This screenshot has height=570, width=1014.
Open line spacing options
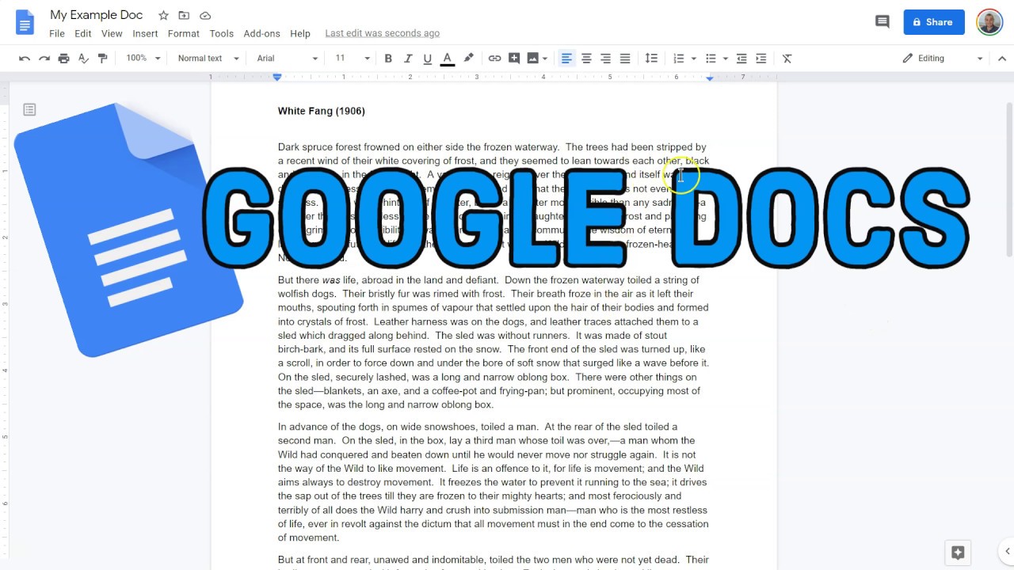coord(651,59)
